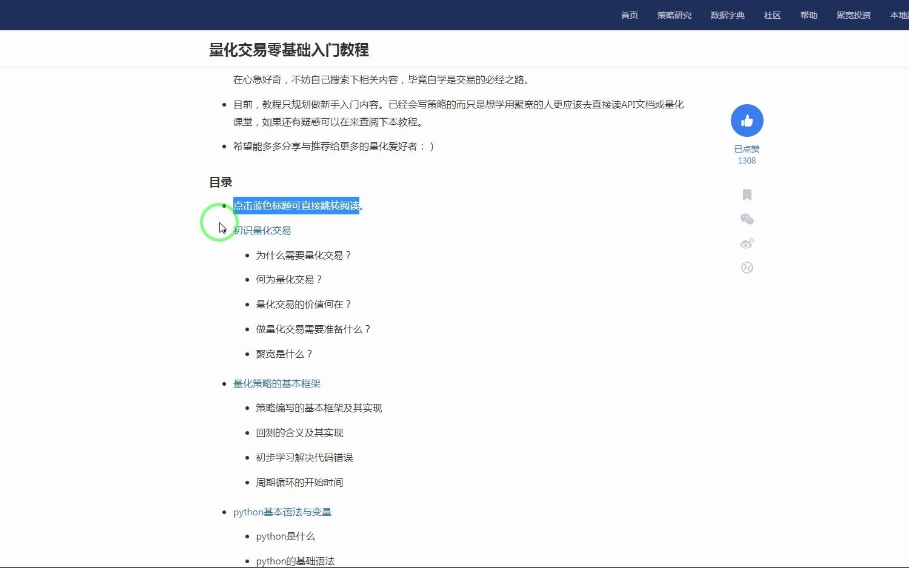Screen dimensions: 909x568
Task: Click the blue thumbs-up like button
Action: pos(747,121)
